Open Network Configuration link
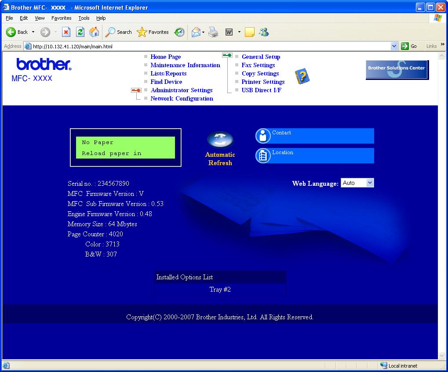Image resolution: width=448 pixels, height=372 pixels. pyautogui.click(x=182, y=98)
